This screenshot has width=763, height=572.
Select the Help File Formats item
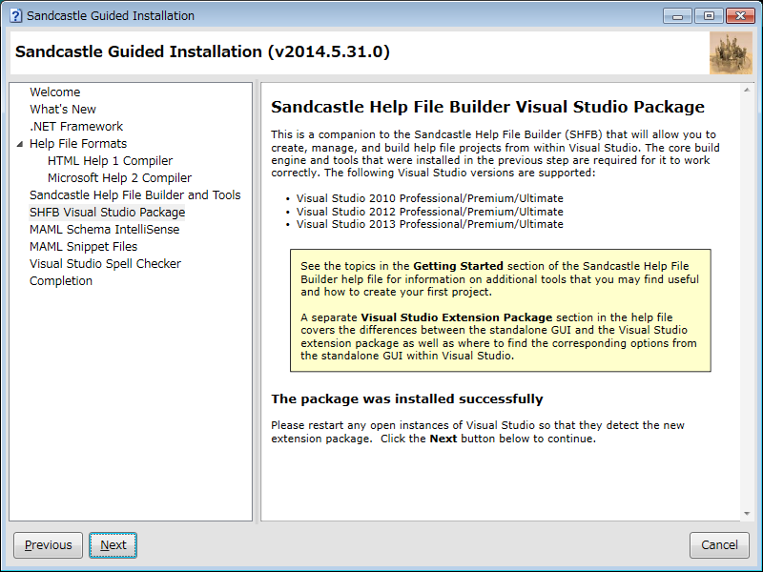coord(78,144)
